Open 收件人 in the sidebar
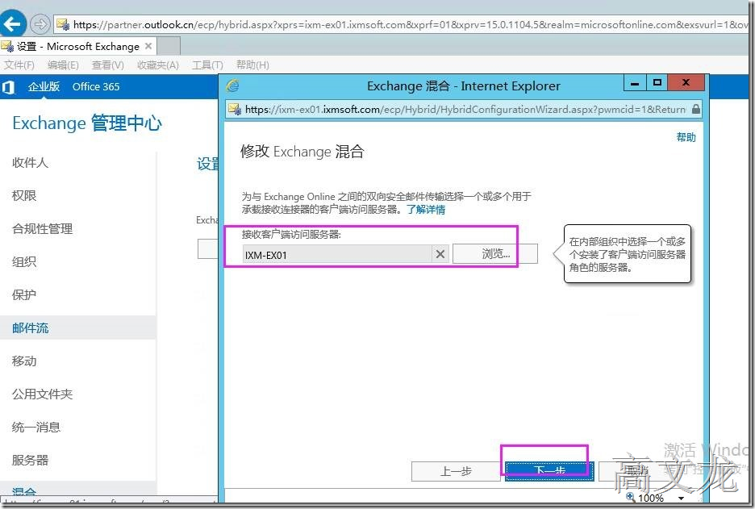755x509 pixels. (x=30, y=163)
